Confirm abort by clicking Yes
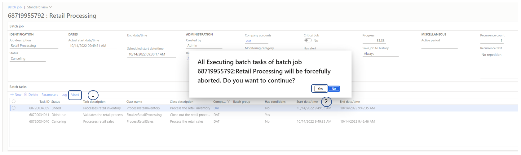This screenshot has height=155, width=521. point(320,89)
